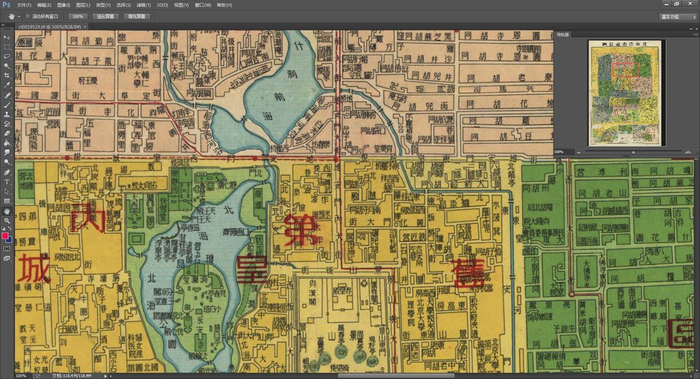Select the Eyedropper tool
This screenshot has width=700, height=379.
click(7, 85)
